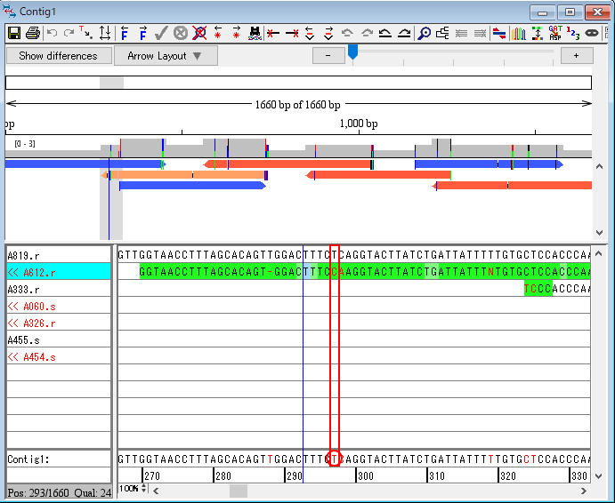Viewport: 615px width, 503px height.
Task: Click the gray region in overview bar
Action: coord(111,83)
